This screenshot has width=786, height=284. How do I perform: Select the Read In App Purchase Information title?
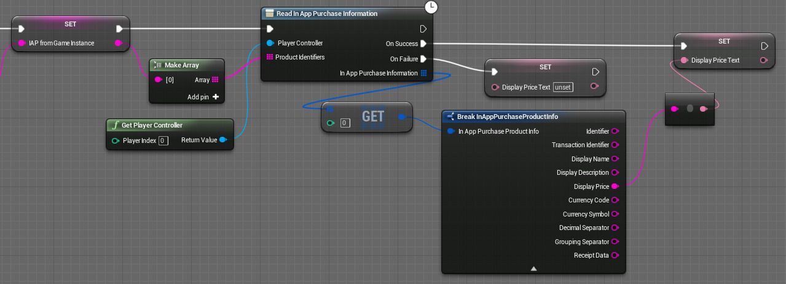coord(327,13)
